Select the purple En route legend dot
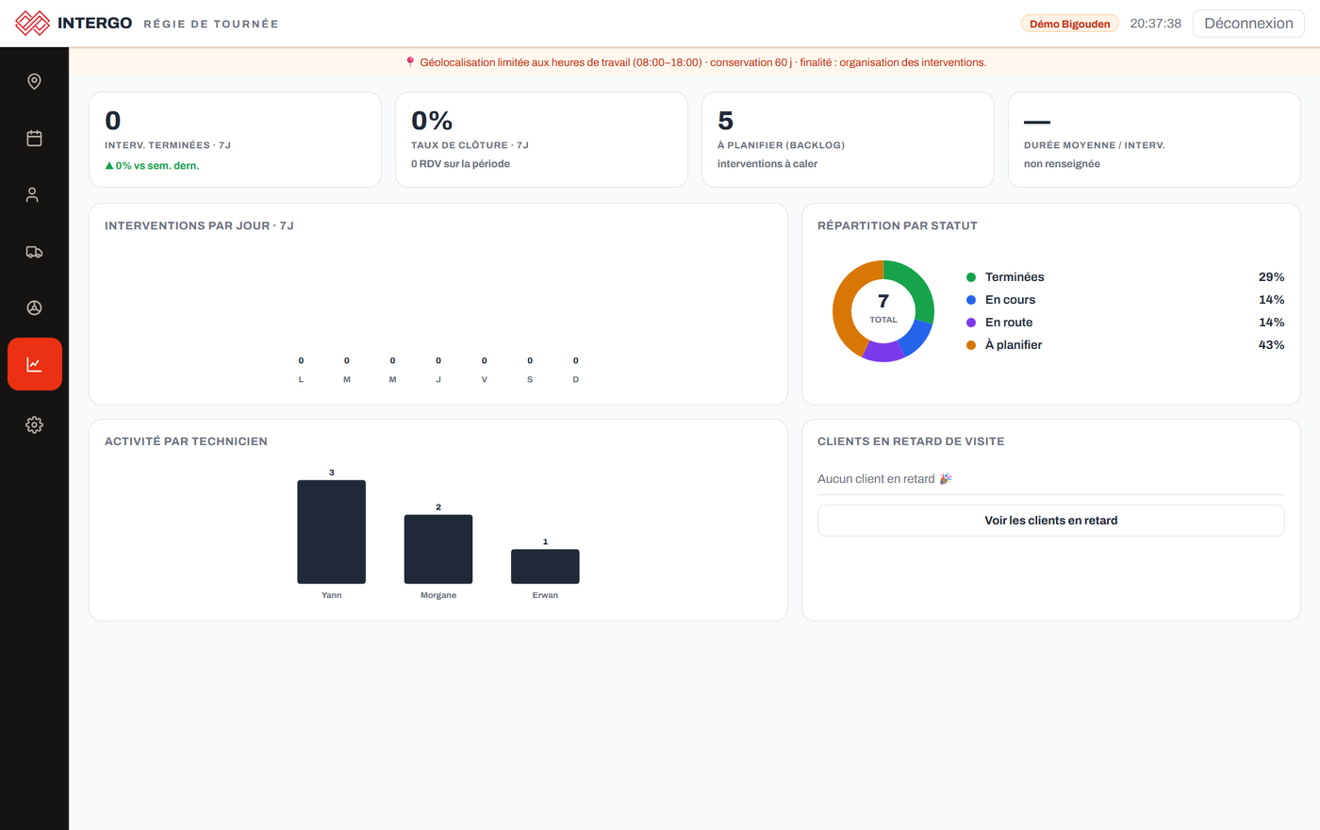The height and width of the screenshot is (830, 1320). [971, 323]
